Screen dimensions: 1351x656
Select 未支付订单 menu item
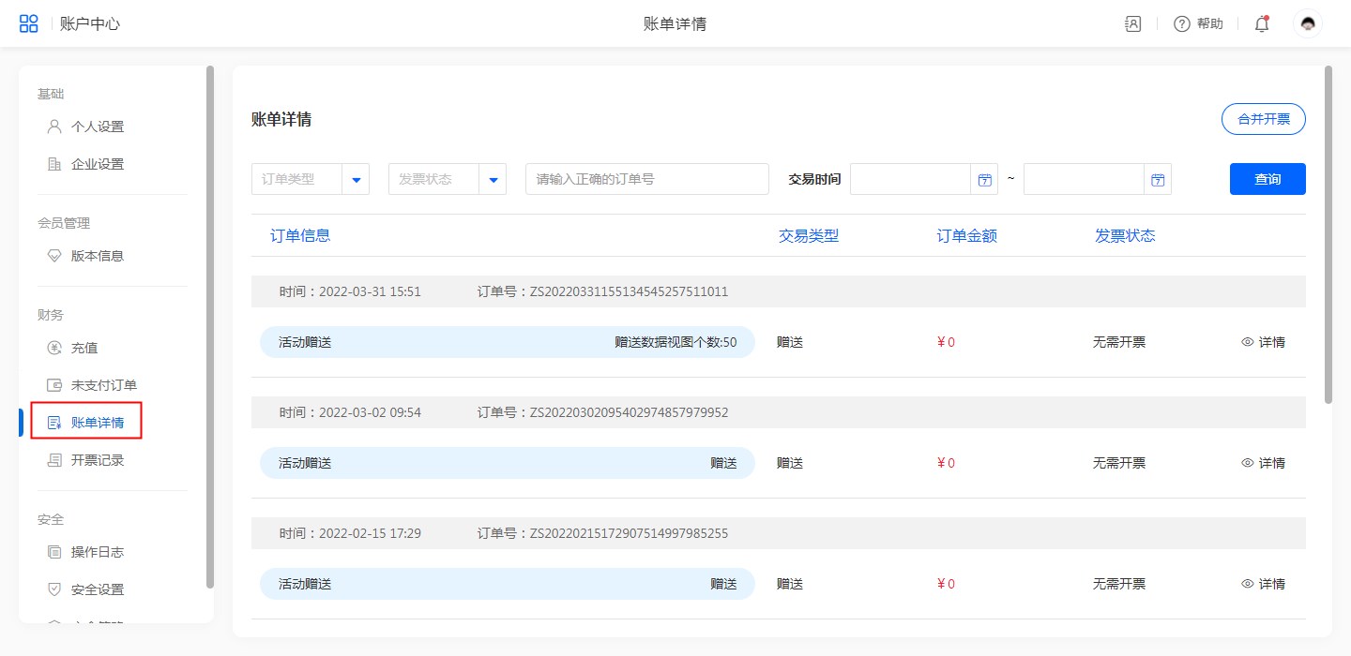tap(103, 385)
